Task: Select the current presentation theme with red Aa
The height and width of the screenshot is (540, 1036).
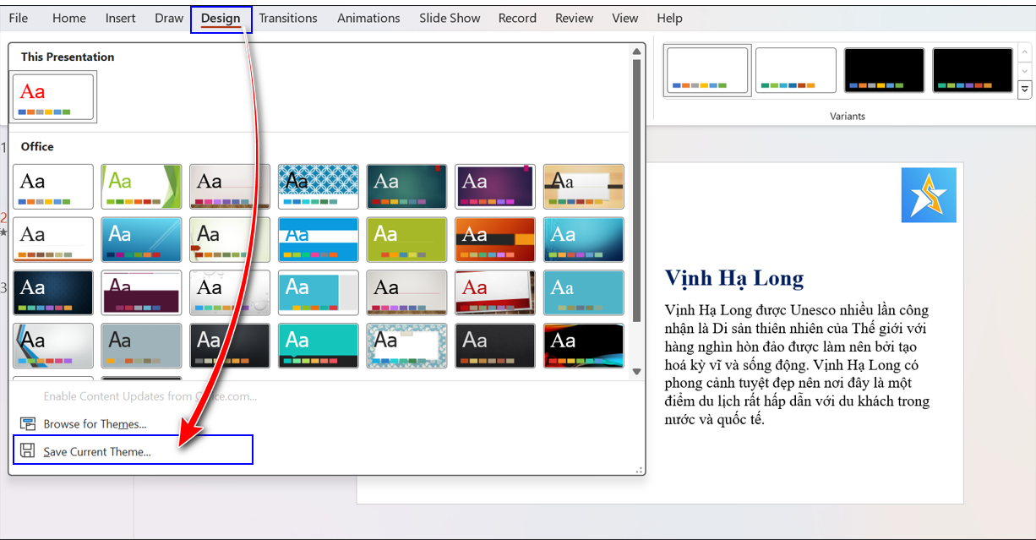Action: pos(54,97)
